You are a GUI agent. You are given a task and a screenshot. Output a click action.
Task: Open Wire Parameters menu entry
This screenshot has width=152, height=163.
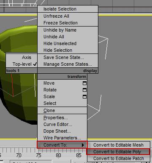tap(62, 138)
